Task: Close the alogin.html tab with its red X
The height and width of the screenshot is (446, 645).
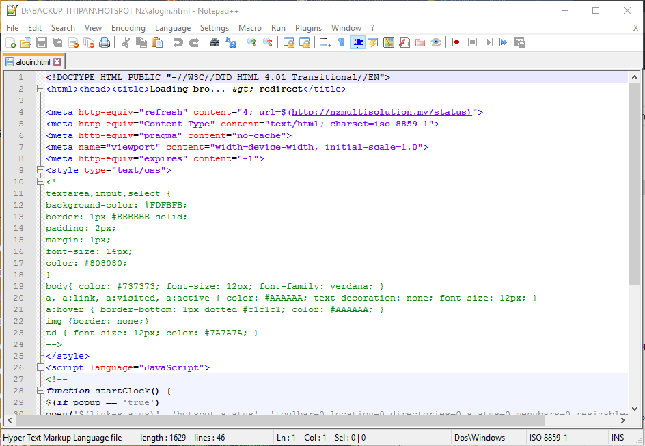Action: tap(57, 62)
